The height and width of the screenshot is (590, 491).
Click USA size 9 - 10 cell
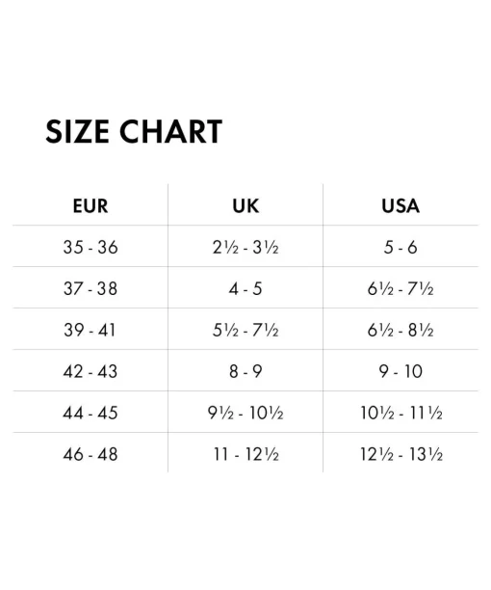click(401, 371)
